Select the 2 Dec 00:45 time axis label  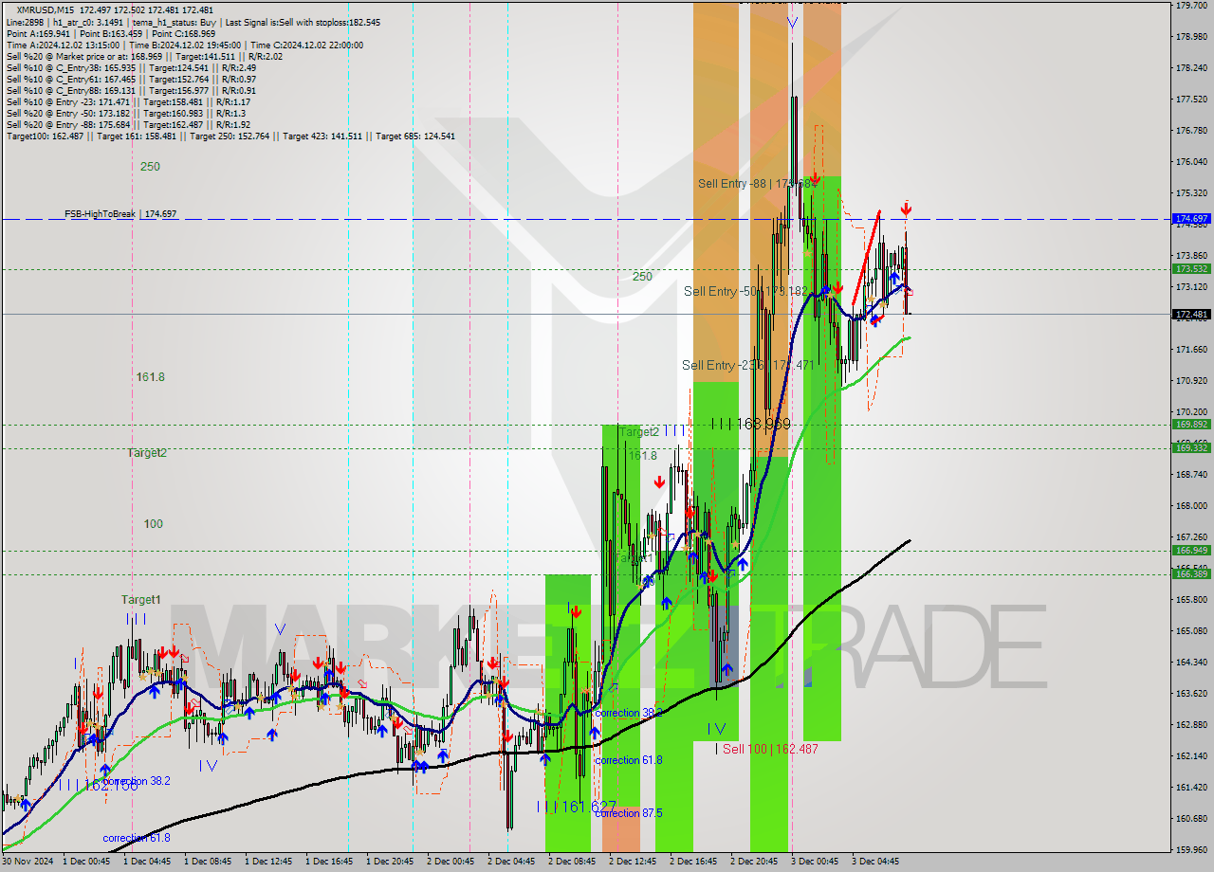click(x=451, y=862)
